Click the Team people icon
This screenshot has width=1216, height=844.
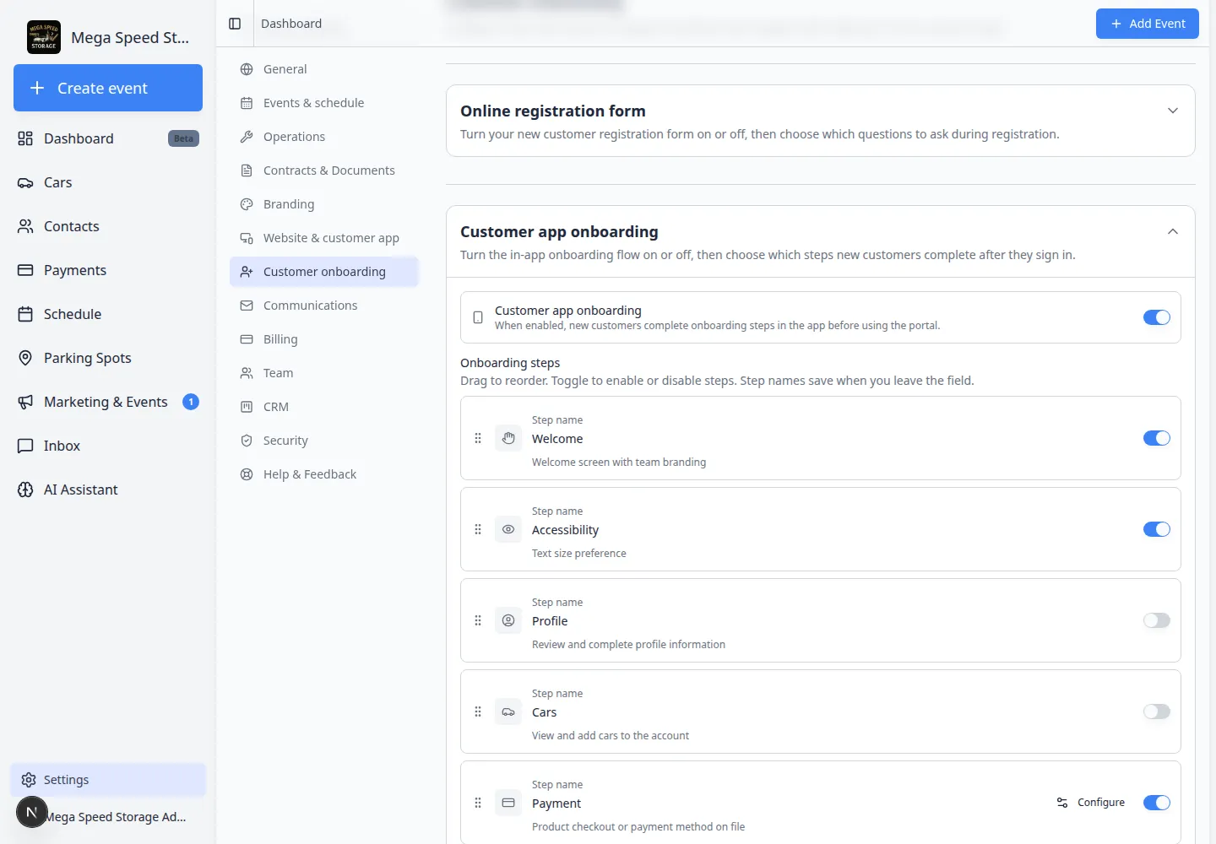pyautogui.click(x=247, y=373)
